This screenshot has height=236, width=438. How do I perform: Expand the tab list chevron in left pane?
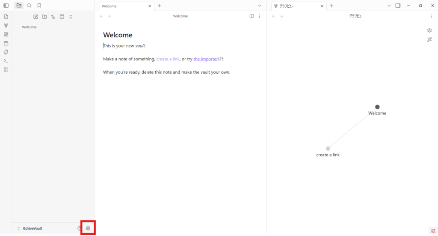click(x=259, y=6)
